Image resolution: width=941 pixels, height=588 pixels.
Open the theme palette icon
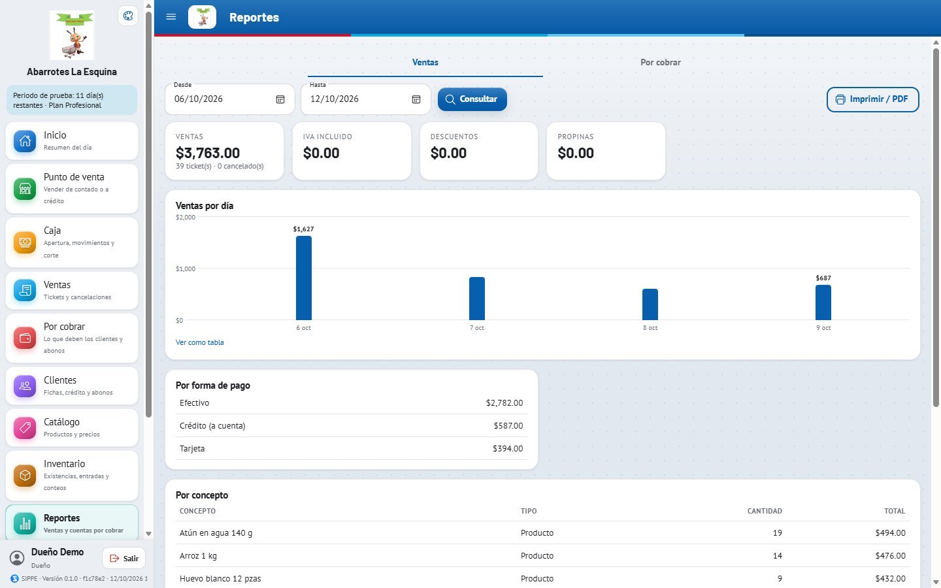pos(128,16)
